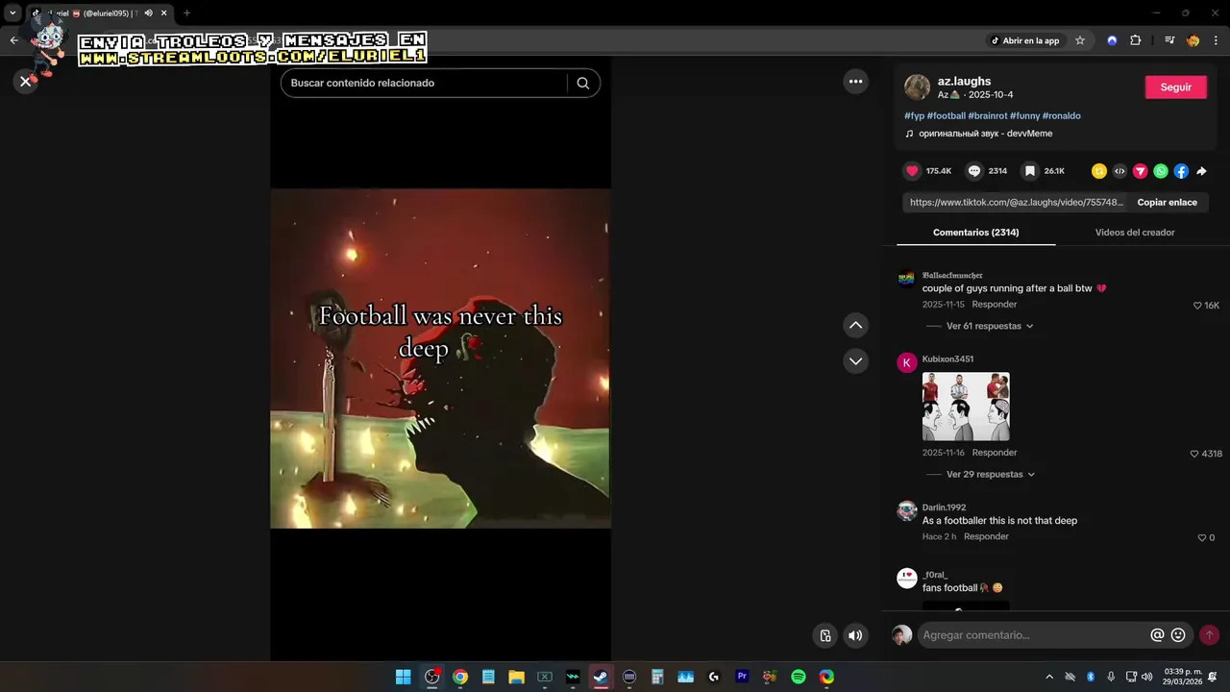
Task: Open Chrome three-dot menu
Action: point(1217,40)
